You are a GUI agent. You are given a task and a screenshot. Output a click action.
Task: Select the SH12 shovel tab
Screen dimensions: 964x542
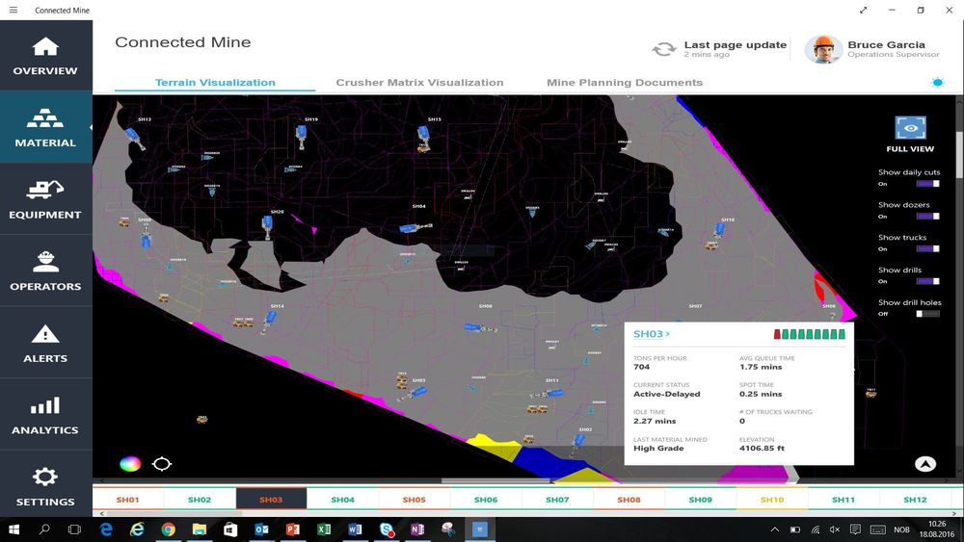pos(916,500)
